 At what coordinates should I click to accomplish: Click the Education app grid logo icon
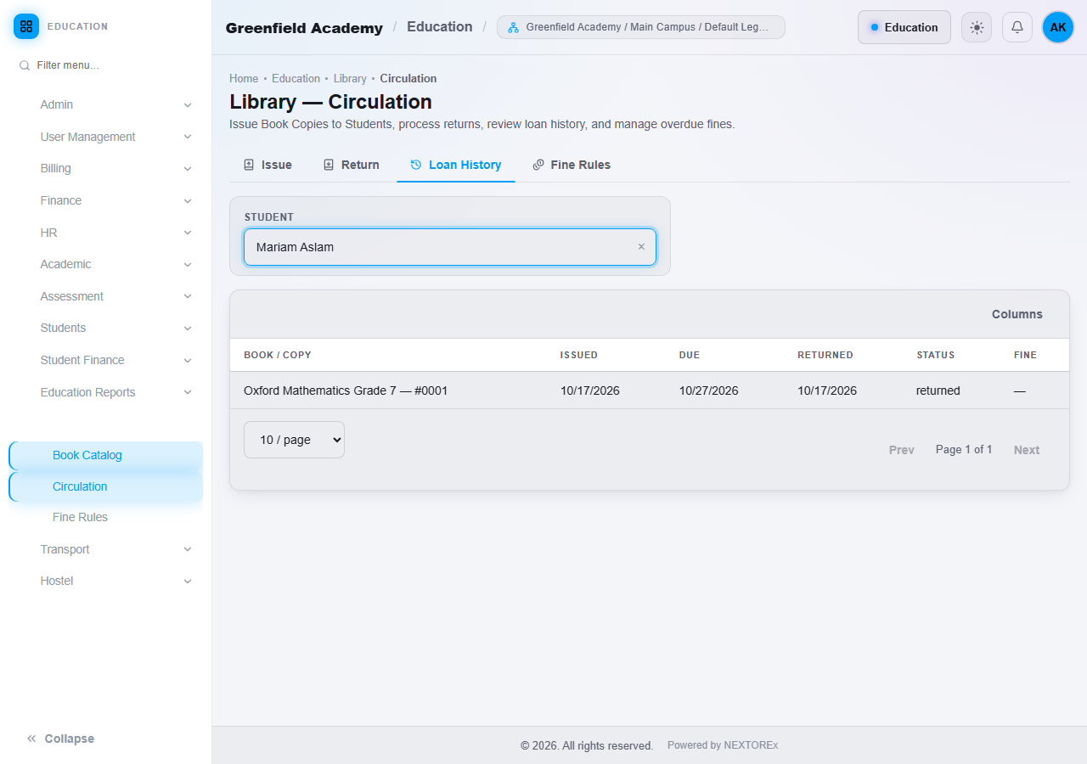point(26,26)
